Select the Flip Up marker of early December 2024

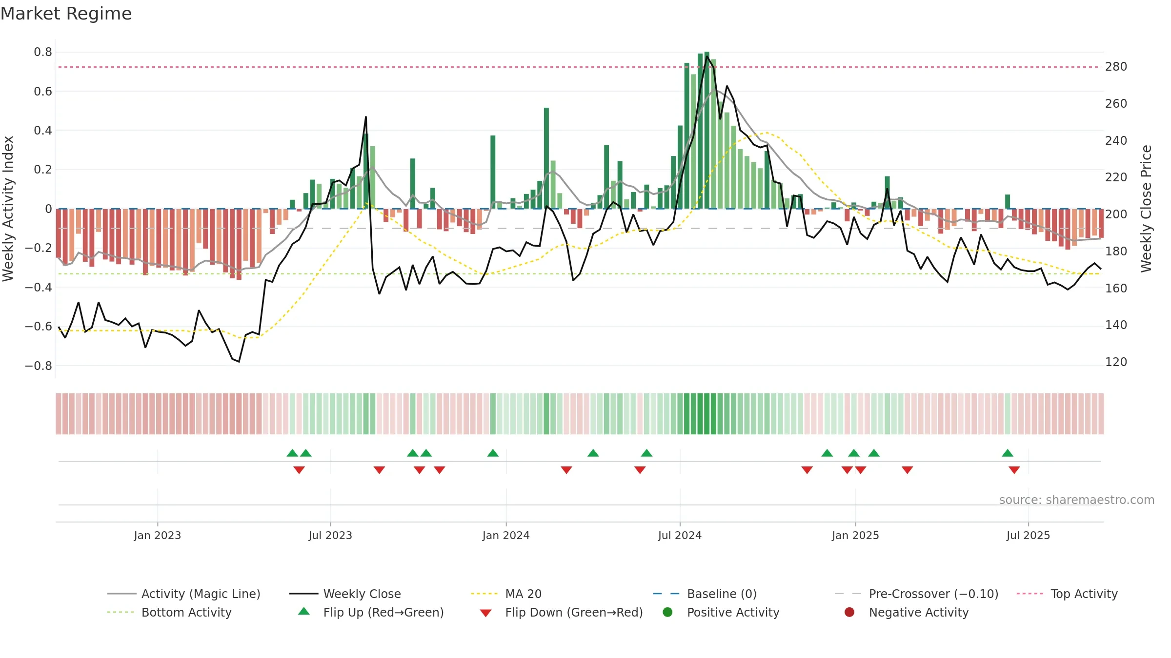[x=827, y=453]
